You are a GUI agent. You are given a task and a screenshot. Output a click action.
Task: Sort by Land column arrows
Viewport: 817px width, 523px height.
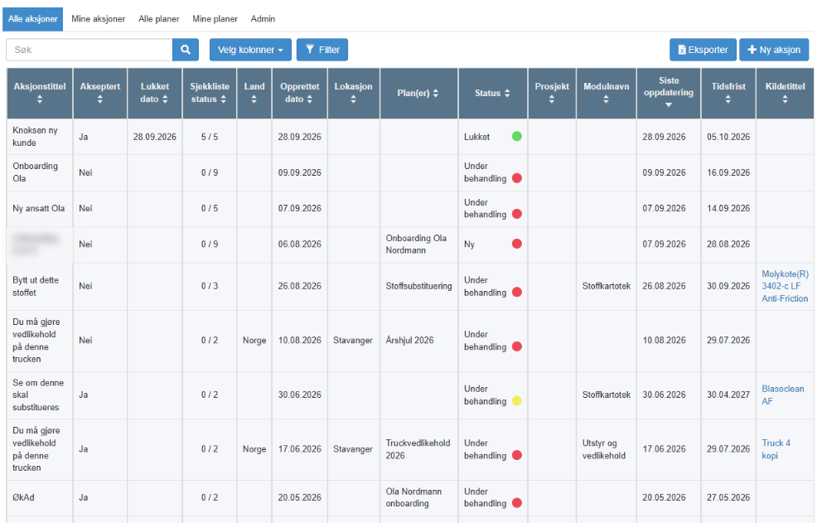[254, 99]
